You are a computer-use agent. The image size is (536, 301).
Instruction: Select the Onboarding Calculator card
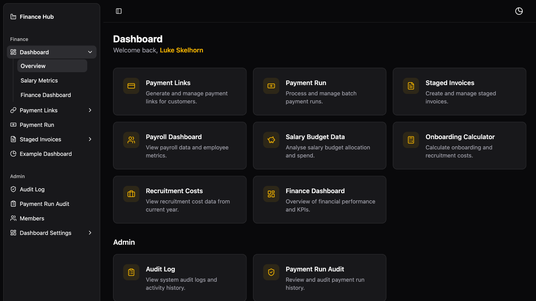(459, 145)
